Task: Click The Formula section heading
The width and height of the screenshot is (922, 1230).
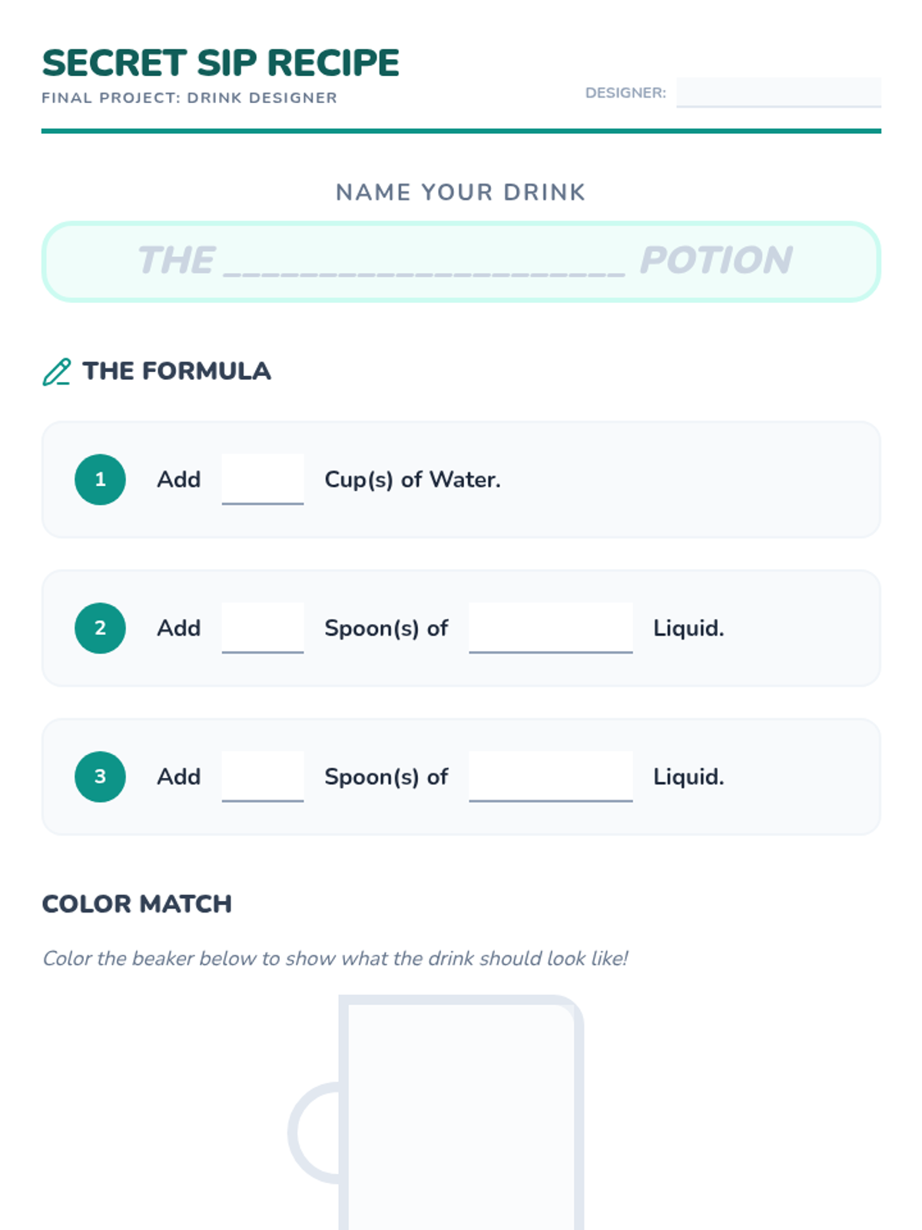Action: (177, 371)
